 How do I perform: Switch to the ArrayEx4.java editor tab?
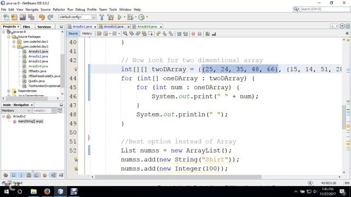(147, 27)
